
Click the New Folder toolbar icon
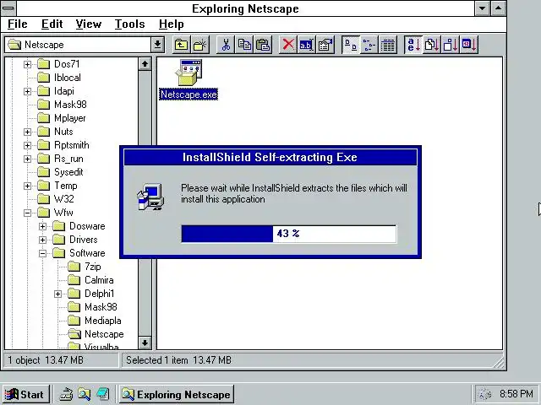pos(199,45)
